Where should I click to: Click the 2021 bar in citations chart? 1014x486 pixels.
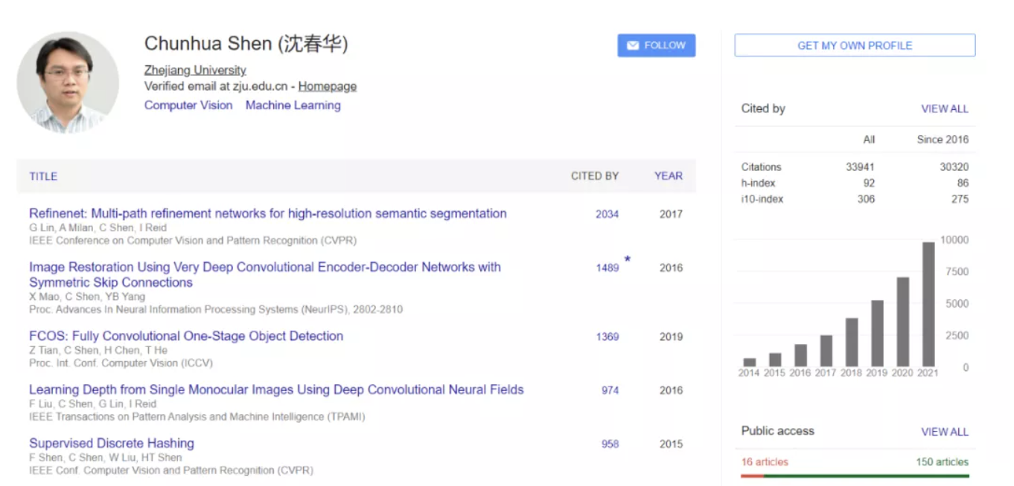tap(928, 304)
